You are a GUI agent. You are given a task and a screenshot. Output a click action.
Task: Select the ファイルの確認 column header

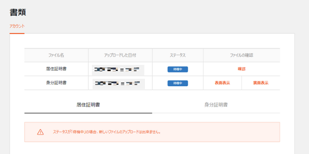pyautogui.click(x=242, y=55)
